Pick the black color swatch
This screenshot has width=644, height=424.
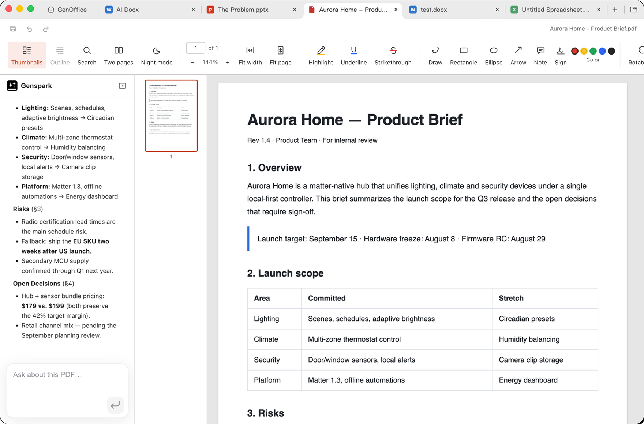(611, 51)
